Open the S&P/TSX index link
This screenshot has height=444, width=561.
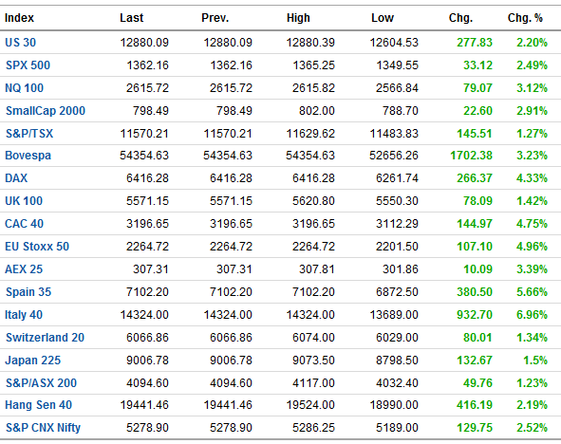(29, 134)
